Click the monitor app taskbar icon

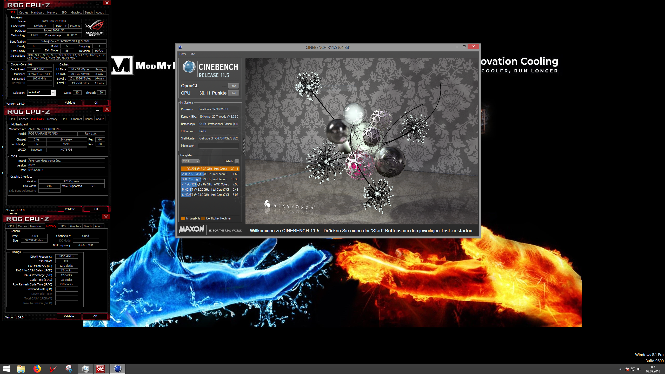point(85,369)
